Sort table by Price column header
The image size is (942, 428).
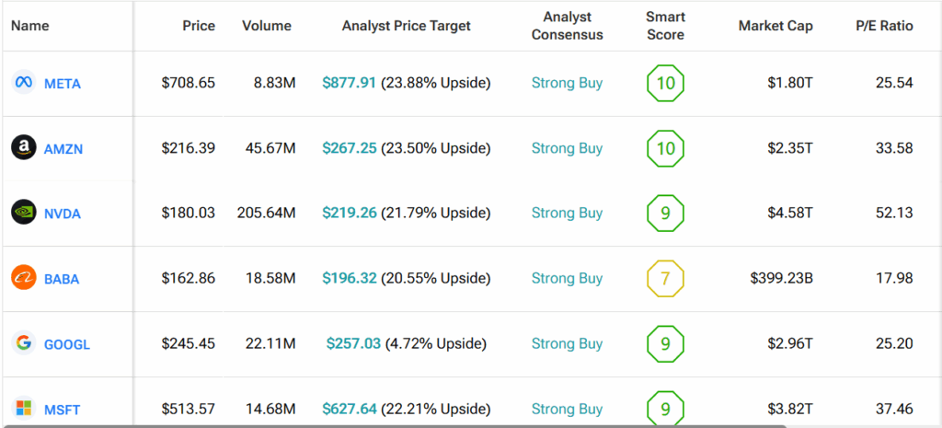[198, 26]
